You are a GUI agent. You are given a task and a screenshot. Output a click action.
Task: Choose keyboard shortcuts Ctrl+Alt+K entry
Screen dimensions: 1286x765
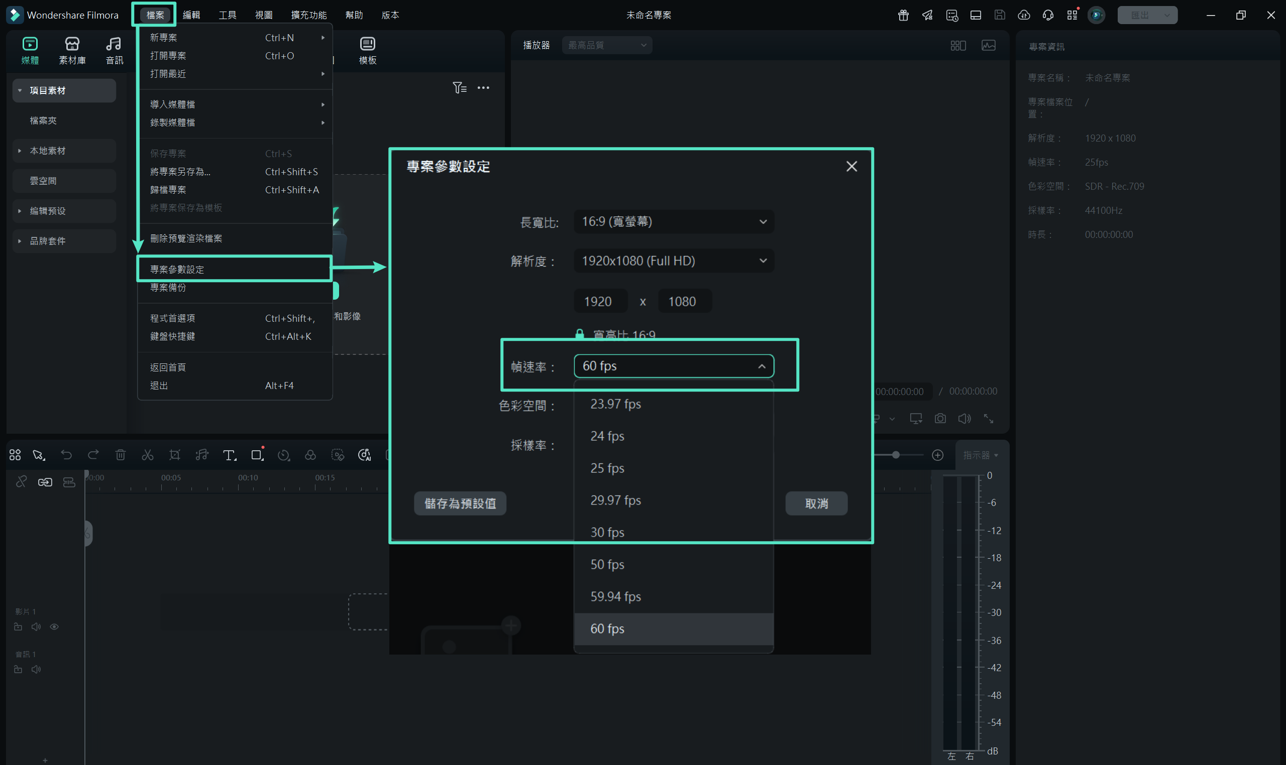point(235,337)
